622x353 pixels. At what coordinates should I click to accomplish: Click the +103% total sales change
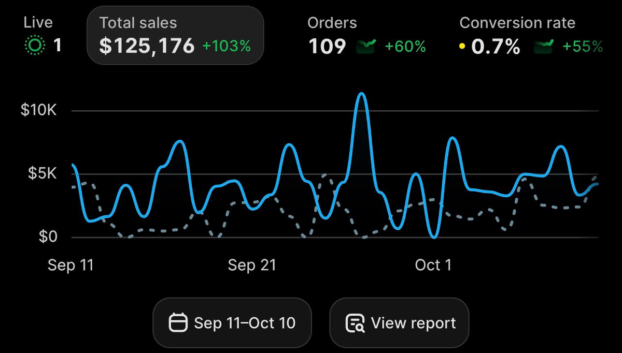[x=227, y=46]
